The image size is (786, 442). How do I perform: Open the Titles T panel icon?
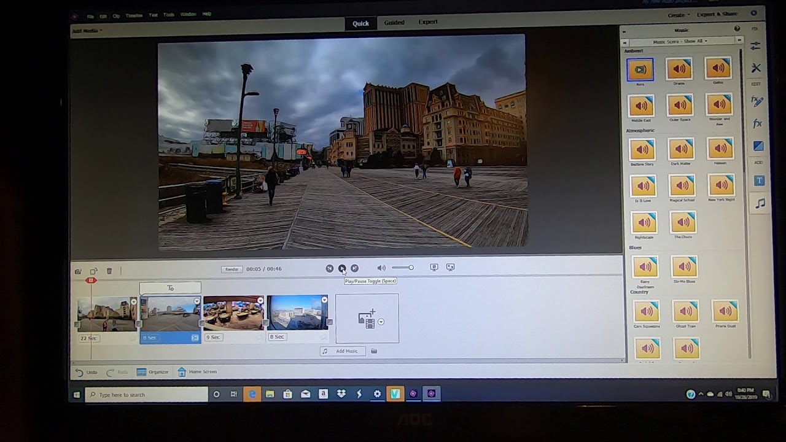[760, 180]
